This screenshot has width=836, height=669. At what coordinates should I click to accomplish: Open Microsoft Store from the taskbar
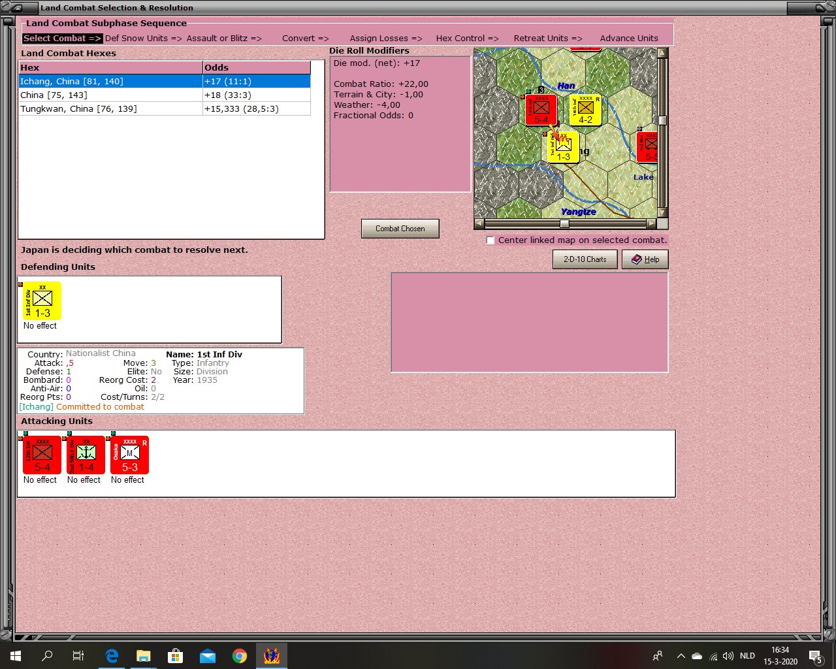pos(176,656)
